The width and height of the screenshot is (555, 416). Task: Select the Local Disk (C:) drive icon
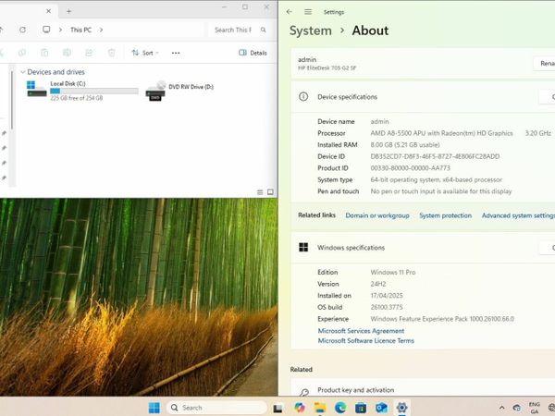click(x=37, y=89)
